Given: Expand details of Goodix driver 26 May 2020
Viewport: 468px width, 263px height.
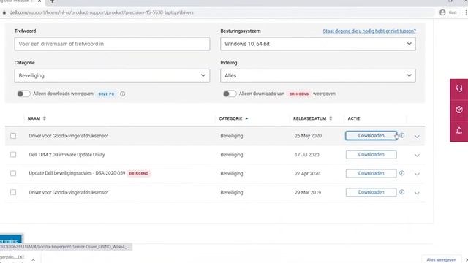Looking at the screenshot, I should click(417, 137).
